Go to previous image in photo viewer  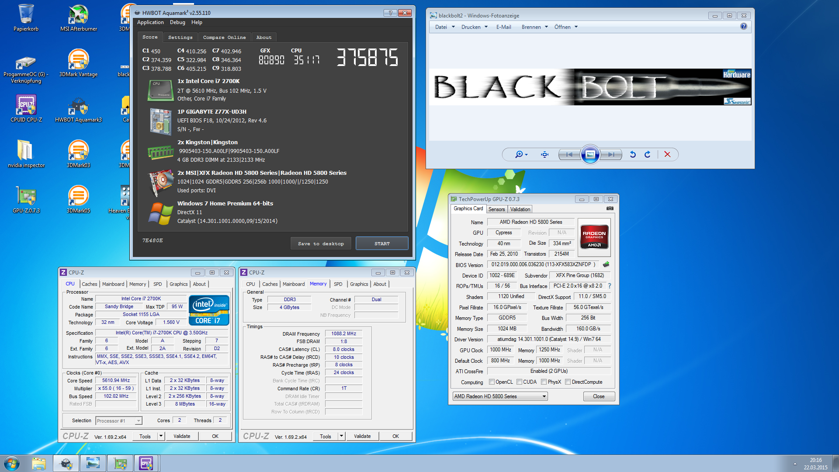pyautogui.click(x=569, y=154)
